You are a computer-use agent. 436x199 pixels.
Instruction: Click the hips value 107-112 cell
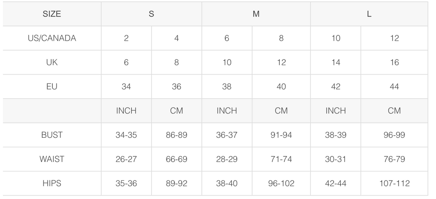[394, 183]
